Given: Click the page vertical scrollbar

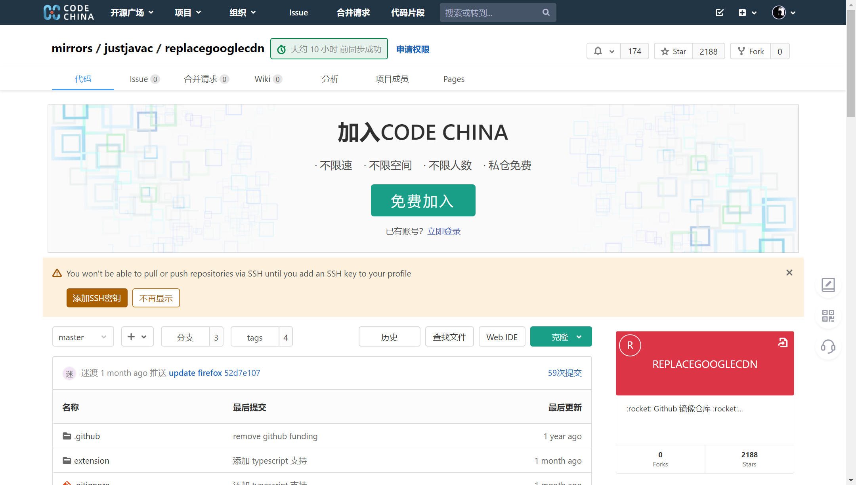Looking at the screenshot, I should (851, 63).
